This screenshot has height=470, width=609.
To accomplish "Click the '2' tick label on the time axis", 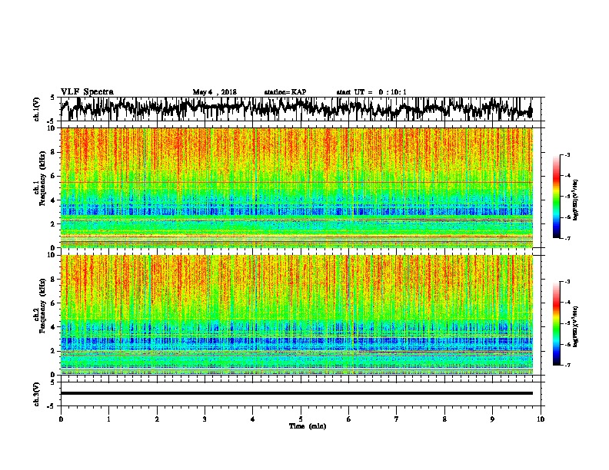I will [157, 419].
